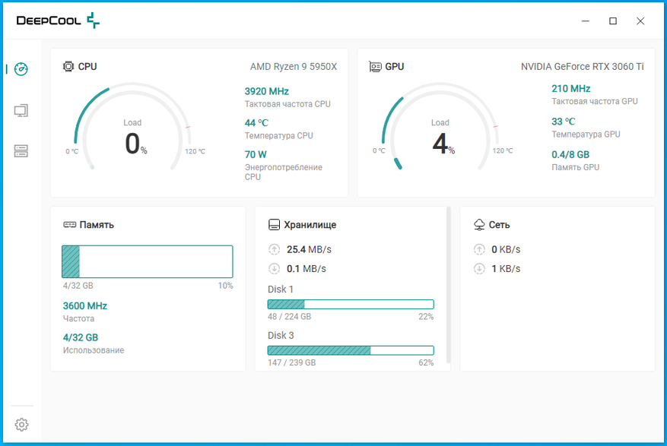Screen dimensions: 667x446
Task: Click the CPU chip icon
Action: point(68,66)
